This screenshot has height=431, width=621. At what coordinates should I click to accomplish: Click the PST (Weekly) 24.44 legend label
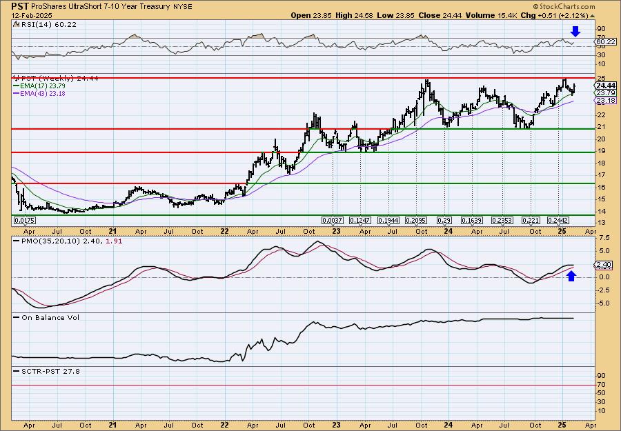click(59, 78)
